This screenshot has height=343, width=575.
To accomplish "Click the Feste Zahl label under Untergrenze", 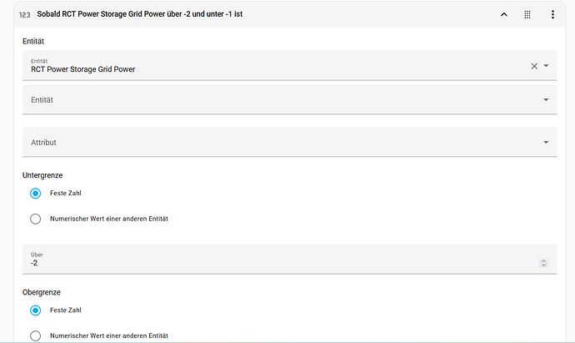I will pos(66,193).
